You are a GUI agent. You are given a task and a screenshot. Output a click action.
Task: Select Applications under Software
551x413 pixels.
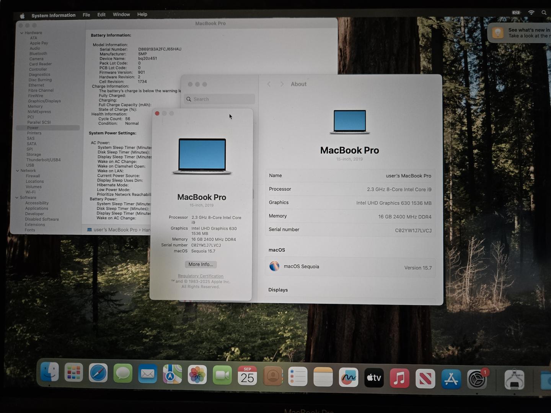(x=37, y=208)
